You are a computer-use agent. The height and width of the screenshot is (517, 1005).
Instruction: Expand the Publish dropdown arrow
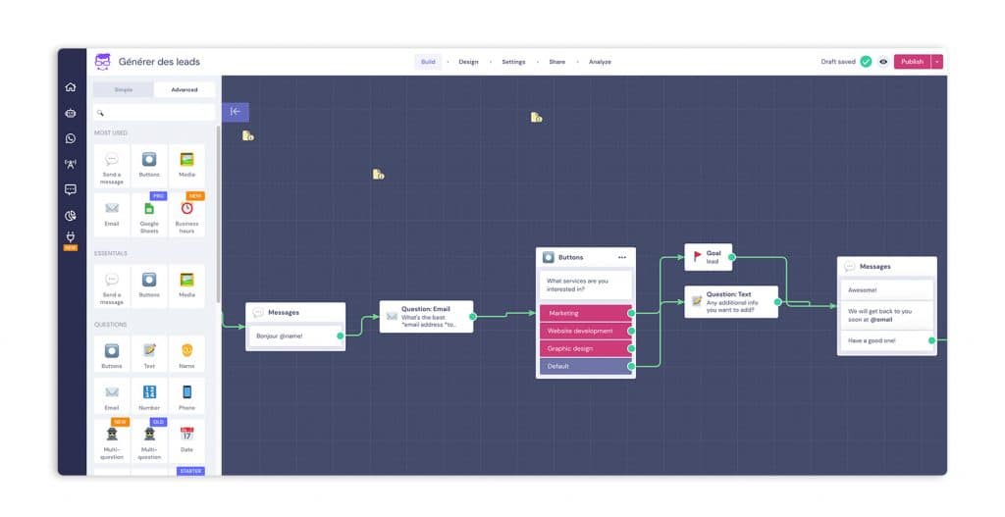click(x=937, y=62)
